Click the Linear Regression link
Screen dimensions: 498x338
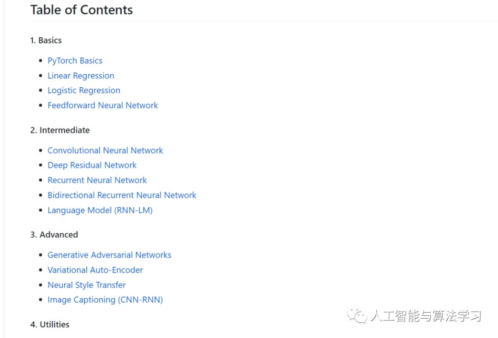point(81,76)
